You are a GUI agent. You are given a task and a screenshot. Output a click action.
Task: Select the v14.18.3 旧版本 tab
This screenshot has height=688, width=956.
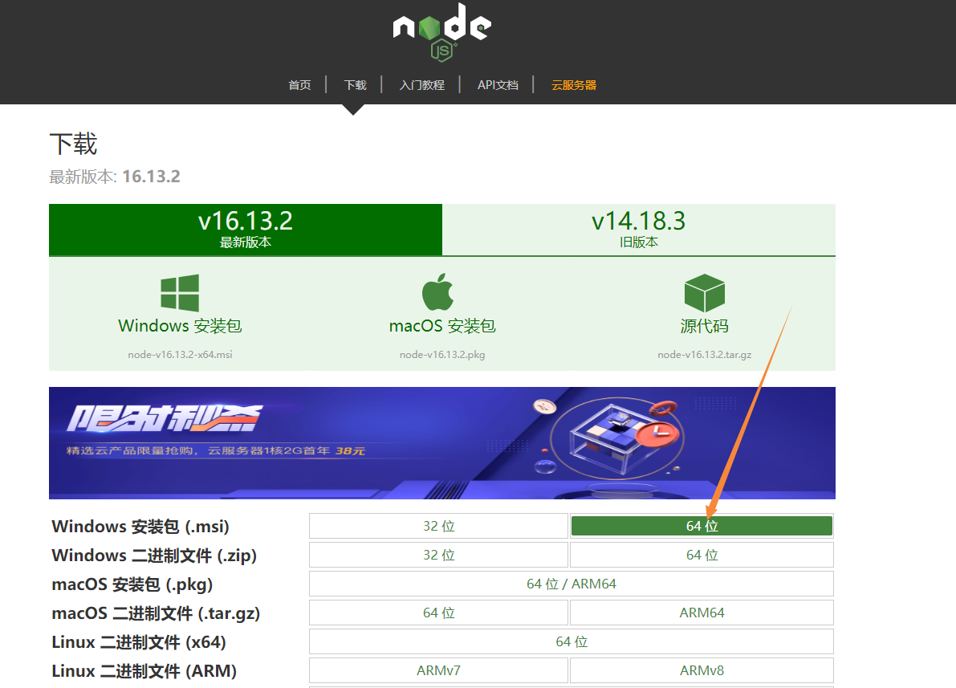tap(638, 230)
